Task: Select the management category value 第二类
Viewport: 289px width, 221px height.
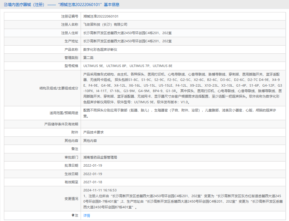Action: point(88,58)
